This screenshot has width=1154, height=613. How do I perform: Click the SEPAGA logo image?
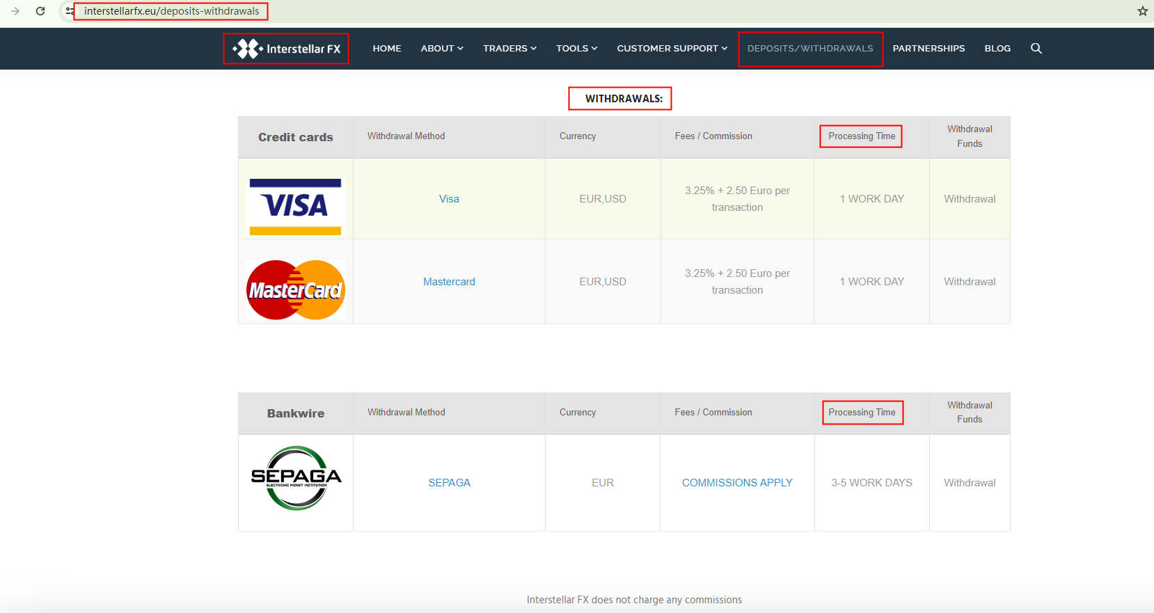[296, 478]
